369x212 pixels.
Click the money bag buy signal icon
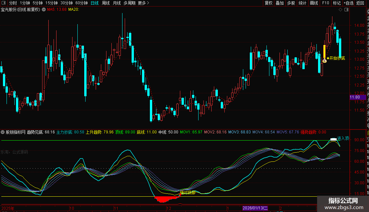(325, 61)
